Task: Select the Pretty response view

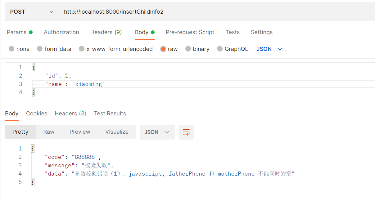Action: click(x=20, y=132)
